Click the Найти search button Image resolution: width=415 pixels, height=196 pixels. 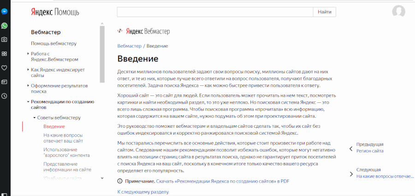[325, 12]
